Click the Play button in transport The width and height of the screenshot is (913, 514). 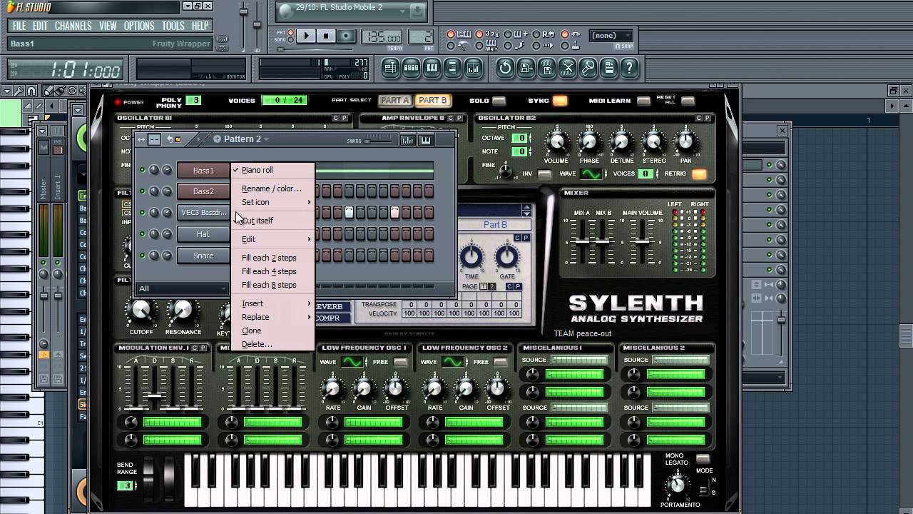coord(306,36)
